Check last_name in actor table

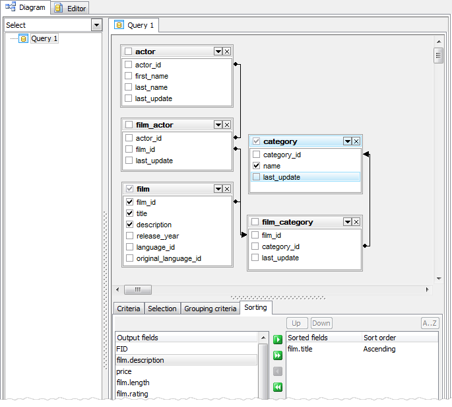[x=128, y=87]
